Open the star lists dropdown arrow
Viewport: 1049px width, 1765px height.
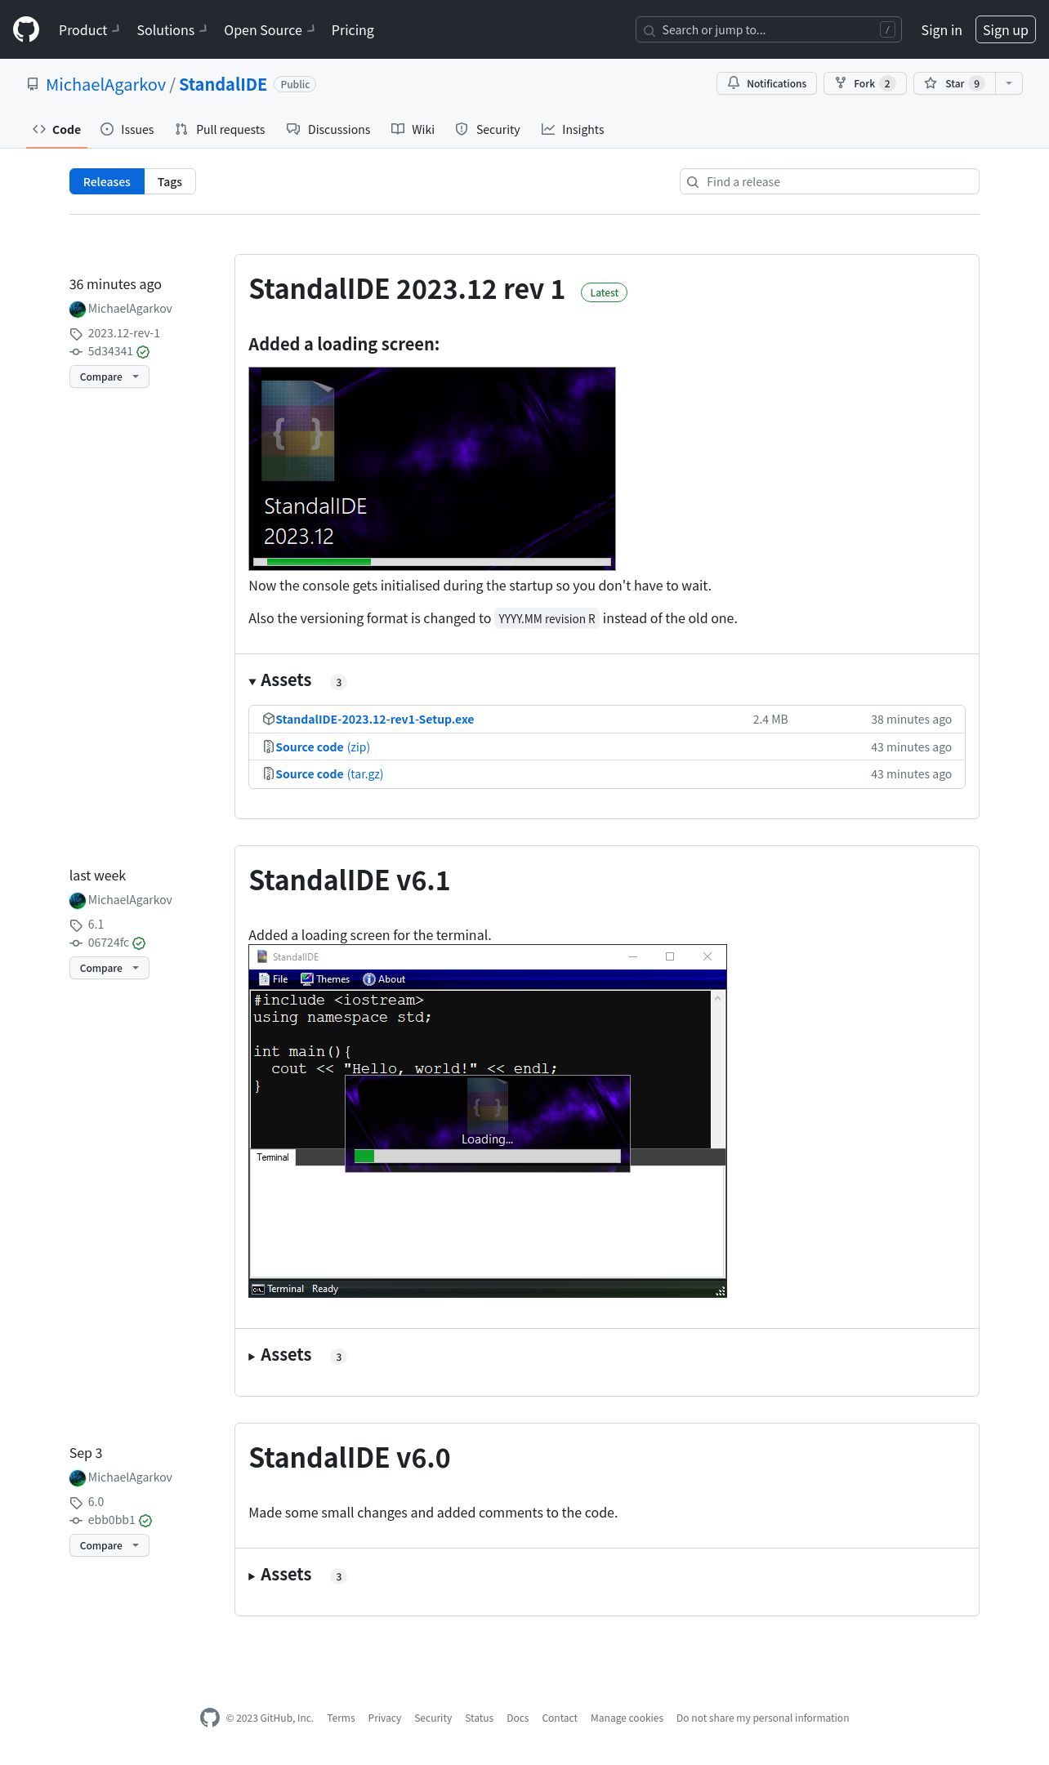tap(1009, 83)
